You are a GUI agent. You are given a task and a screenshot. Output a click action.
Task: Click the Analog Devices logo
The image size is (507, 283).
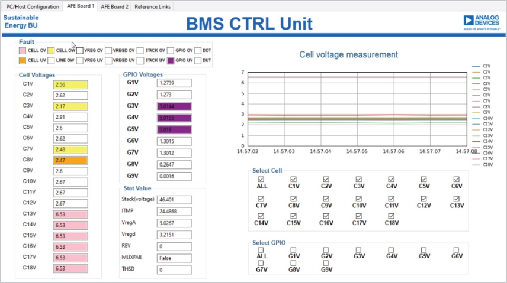click(482, 22)
